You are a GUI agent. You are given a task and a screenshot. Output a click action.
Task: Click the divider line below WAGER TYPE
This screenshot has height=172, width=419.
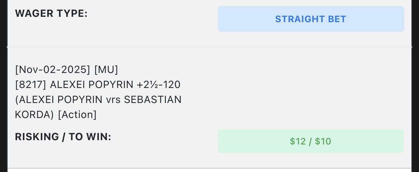[209, 47]
